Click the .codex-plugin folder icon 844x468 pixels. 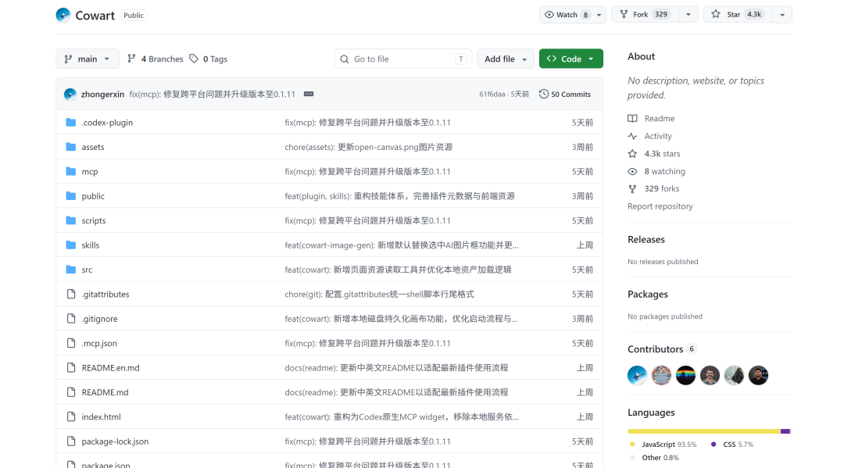point(70,123)
